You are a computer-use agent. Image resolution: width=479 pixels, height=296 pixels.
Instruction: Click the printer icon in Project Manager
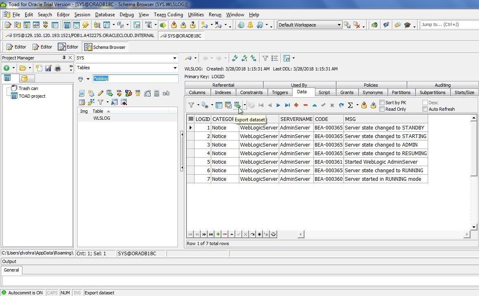58,68
